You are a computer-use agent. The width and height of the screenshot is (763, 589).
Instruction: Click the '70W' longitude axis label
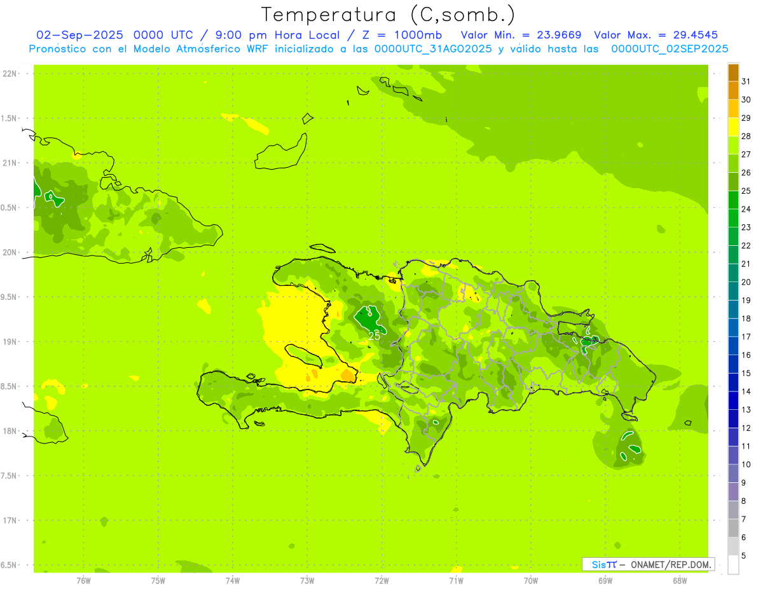[531, 580]
